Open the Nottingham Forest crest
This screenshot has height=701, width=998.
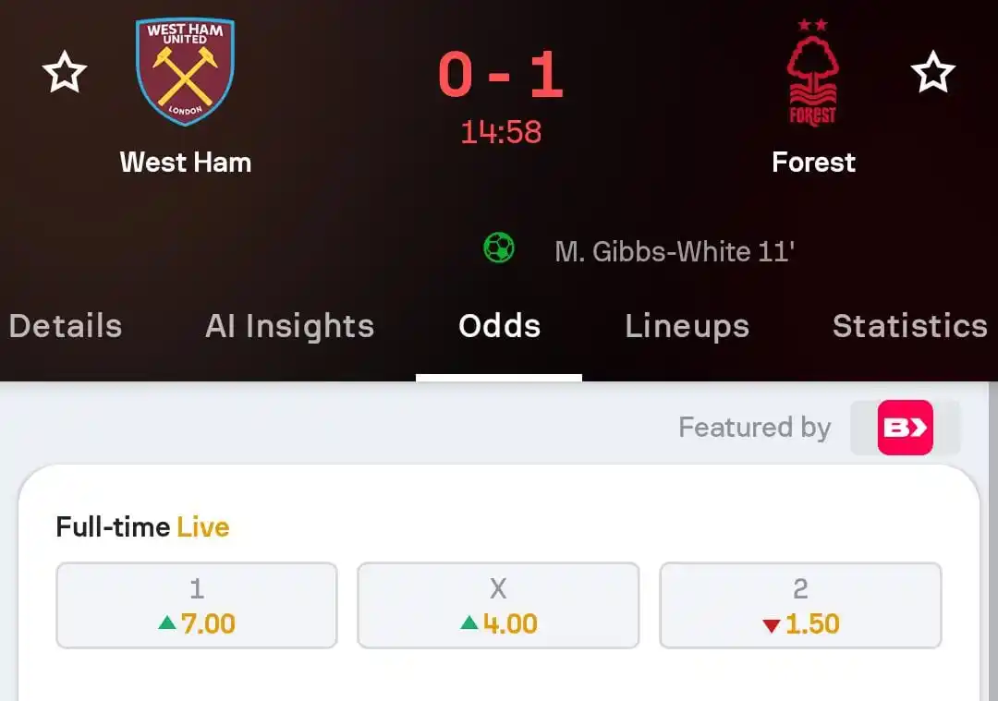(x=813, y=73)
